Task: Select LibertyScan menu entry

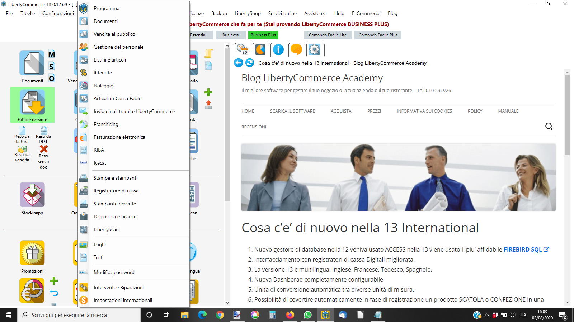Action: (x=133, y=229)
